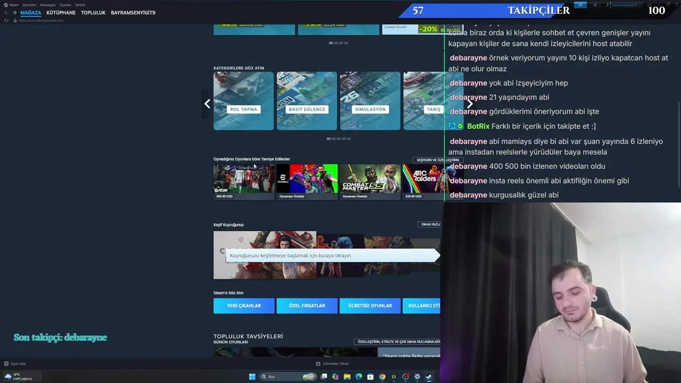Click the ÖZEL FIRSATLAR button
681x383 pixels.
(307, 306)
